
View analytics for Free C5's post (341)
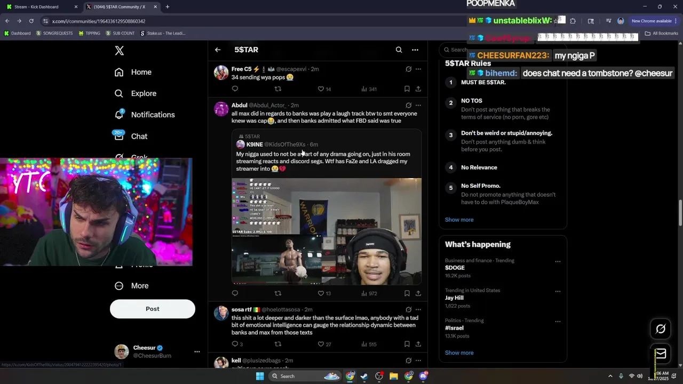pos(369,89)
